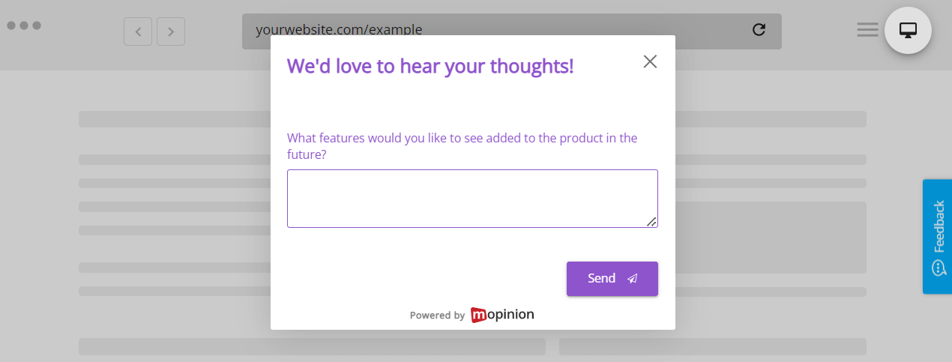
Task: Click the paper plane icon on Send
Action: click(633, 279)
